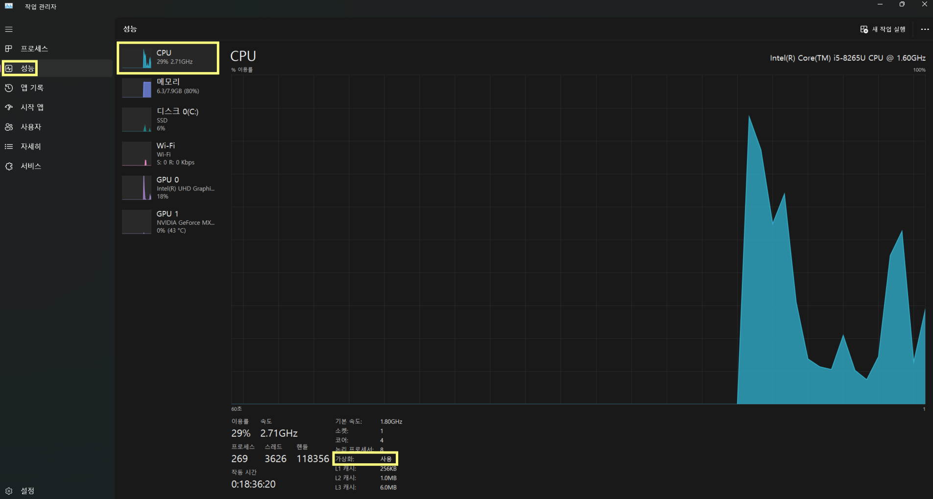The height and width of the screenshot is (499, 933).
Task: Open the 서비스 (Services) page
Action: coord(57,166)
